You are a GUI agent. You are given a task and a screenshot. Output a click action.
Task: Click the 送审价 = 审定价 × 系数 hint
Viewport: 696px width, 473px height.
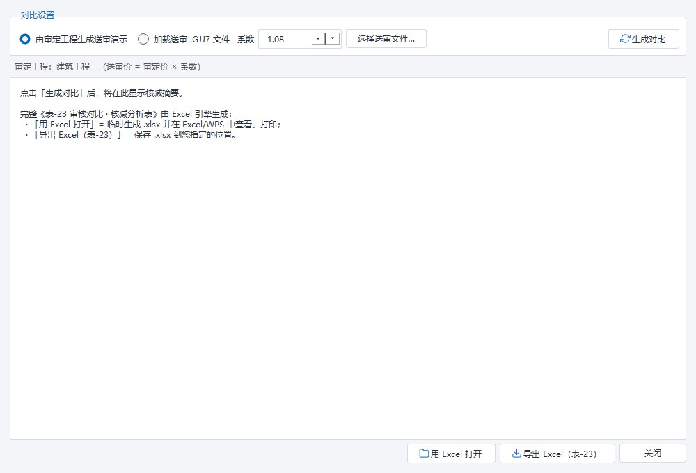pyautogui.click(x=152, y=67)
